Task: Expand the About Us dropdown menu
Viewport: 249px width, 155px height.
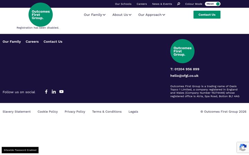Action: 122,15
